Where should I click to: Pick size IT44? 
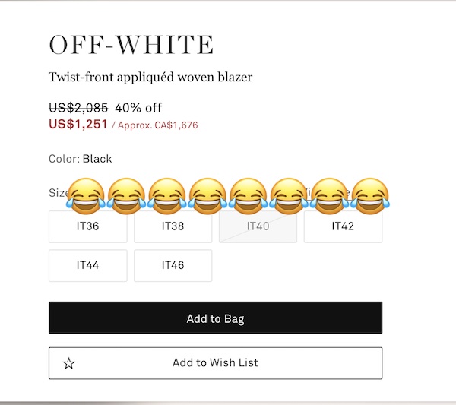pyautogui.click(x=88, y=265)
